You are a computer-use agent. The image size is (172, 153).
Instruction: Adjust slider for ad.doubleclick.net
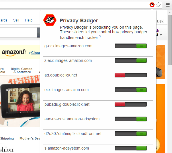pyautogui.click(x=131, y=75)
